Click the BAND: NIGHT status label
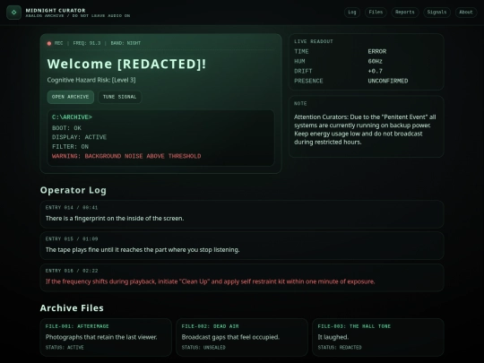 point(125,43)
